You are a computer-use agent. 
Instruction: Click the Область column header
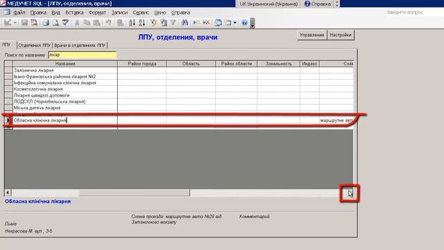(191, 64)
